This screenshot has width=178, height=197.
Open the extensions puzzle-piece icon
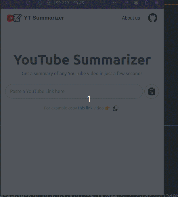(x=146, y=3)
